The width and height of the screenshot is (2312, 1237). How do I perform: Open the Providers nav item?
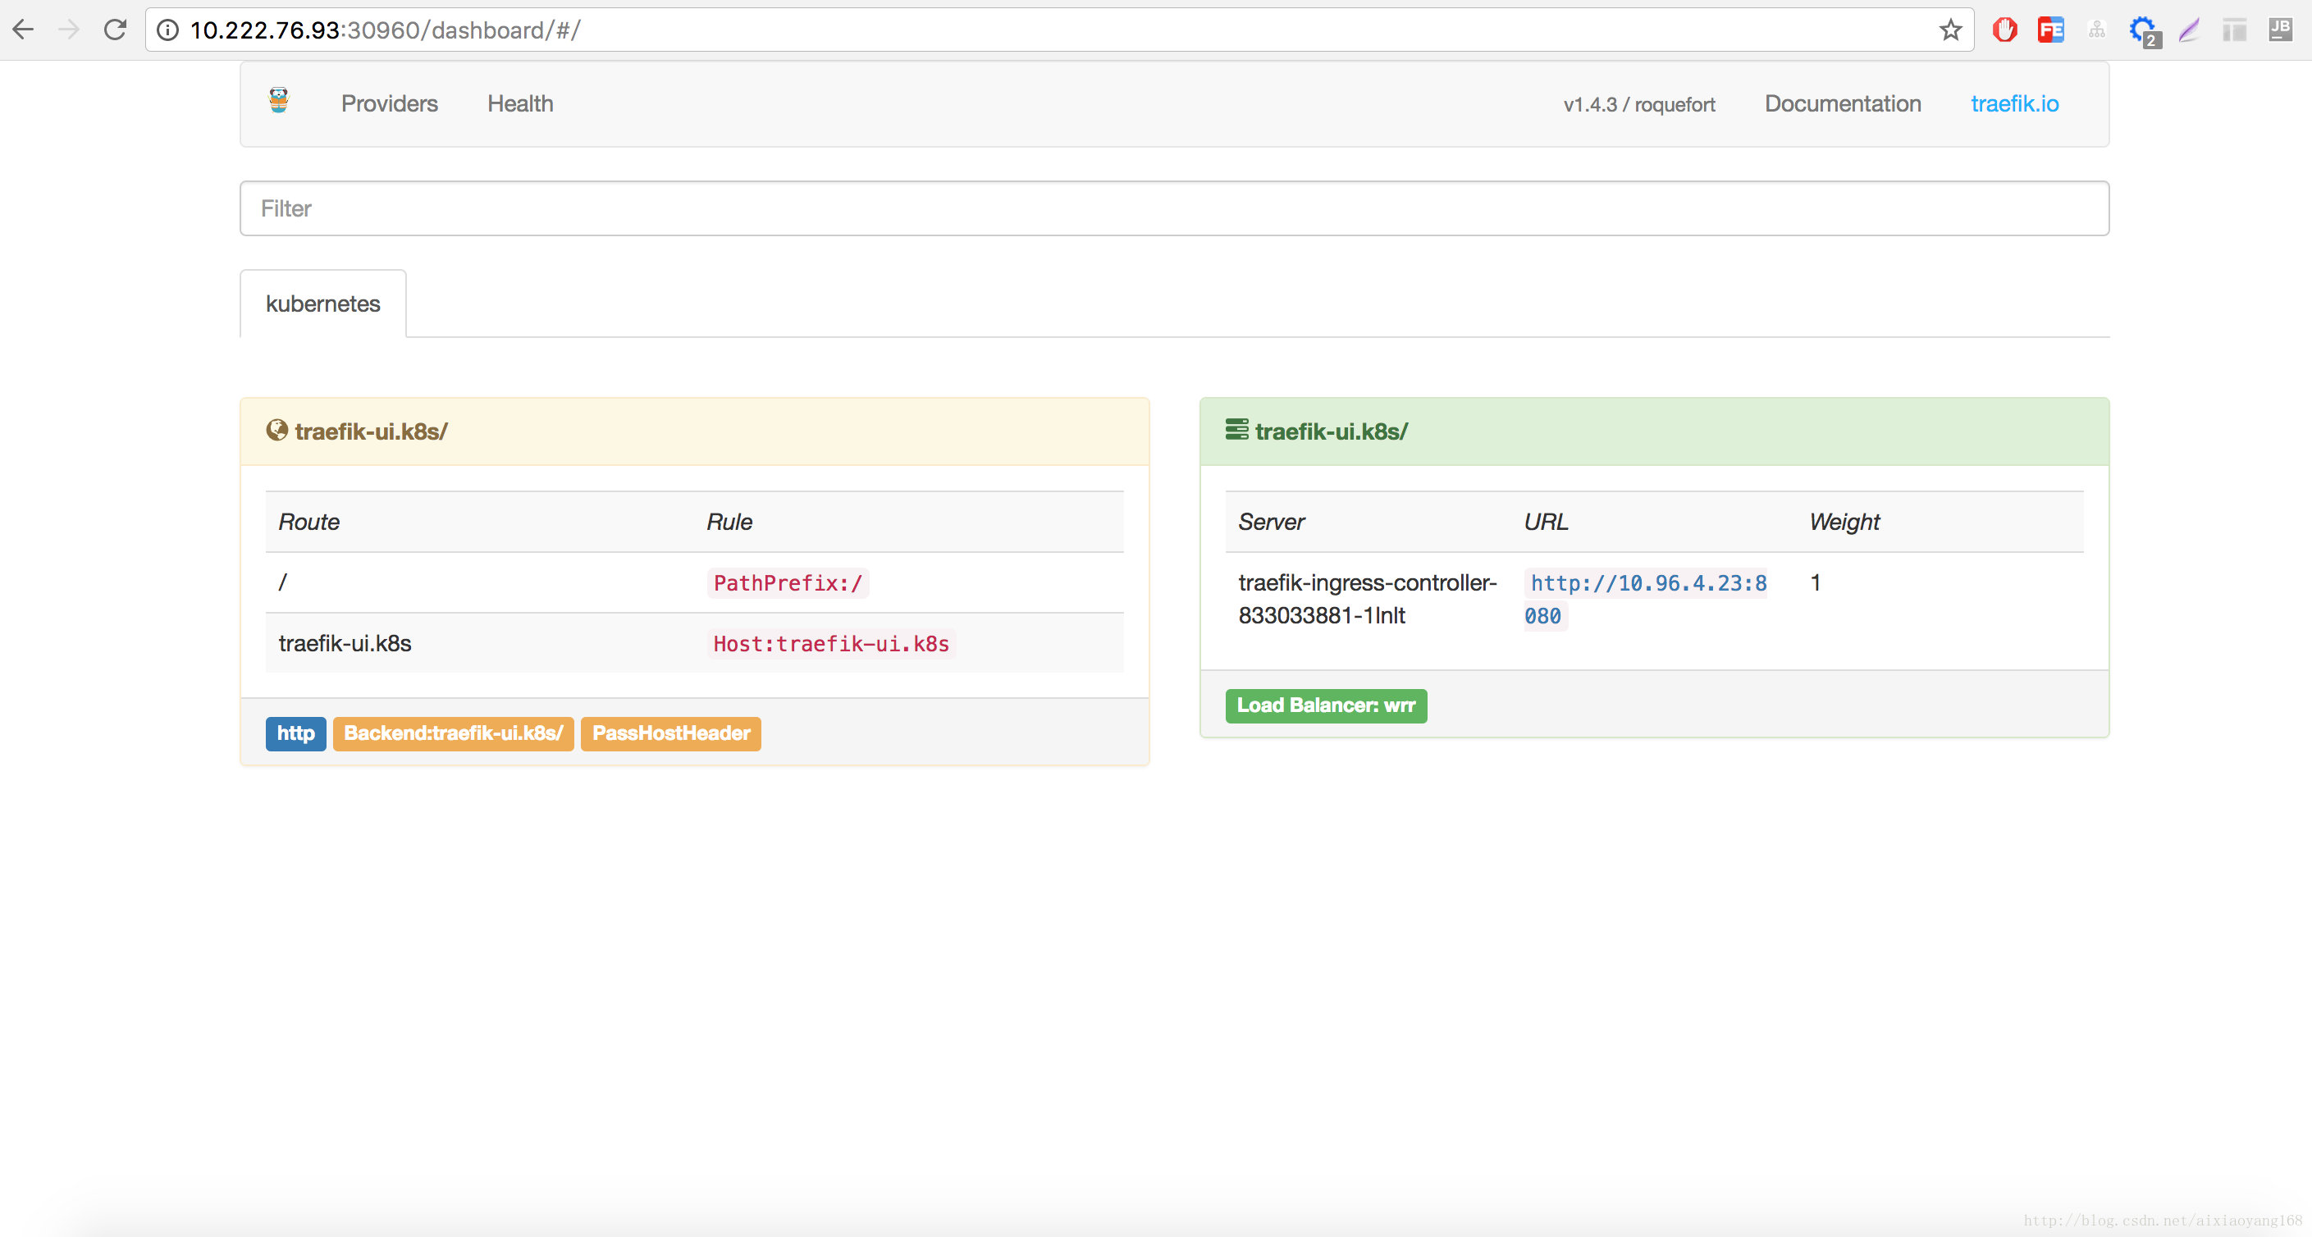(x=390, y=104)
